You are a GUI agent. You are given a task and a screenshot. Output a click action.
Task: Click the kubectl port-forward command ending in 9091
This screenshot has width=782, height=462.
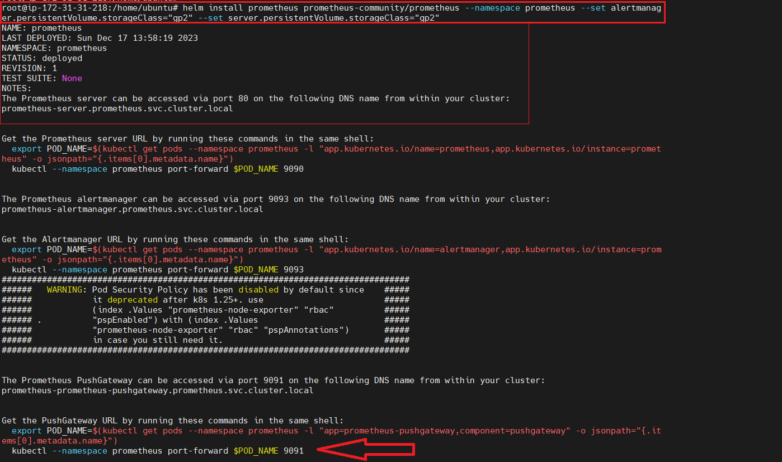point(158,451)
